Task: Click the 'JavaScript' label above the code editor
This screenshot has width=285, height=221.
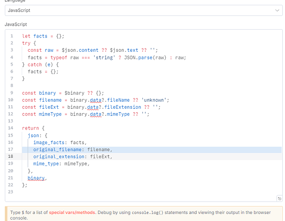Action: [16, 24]
